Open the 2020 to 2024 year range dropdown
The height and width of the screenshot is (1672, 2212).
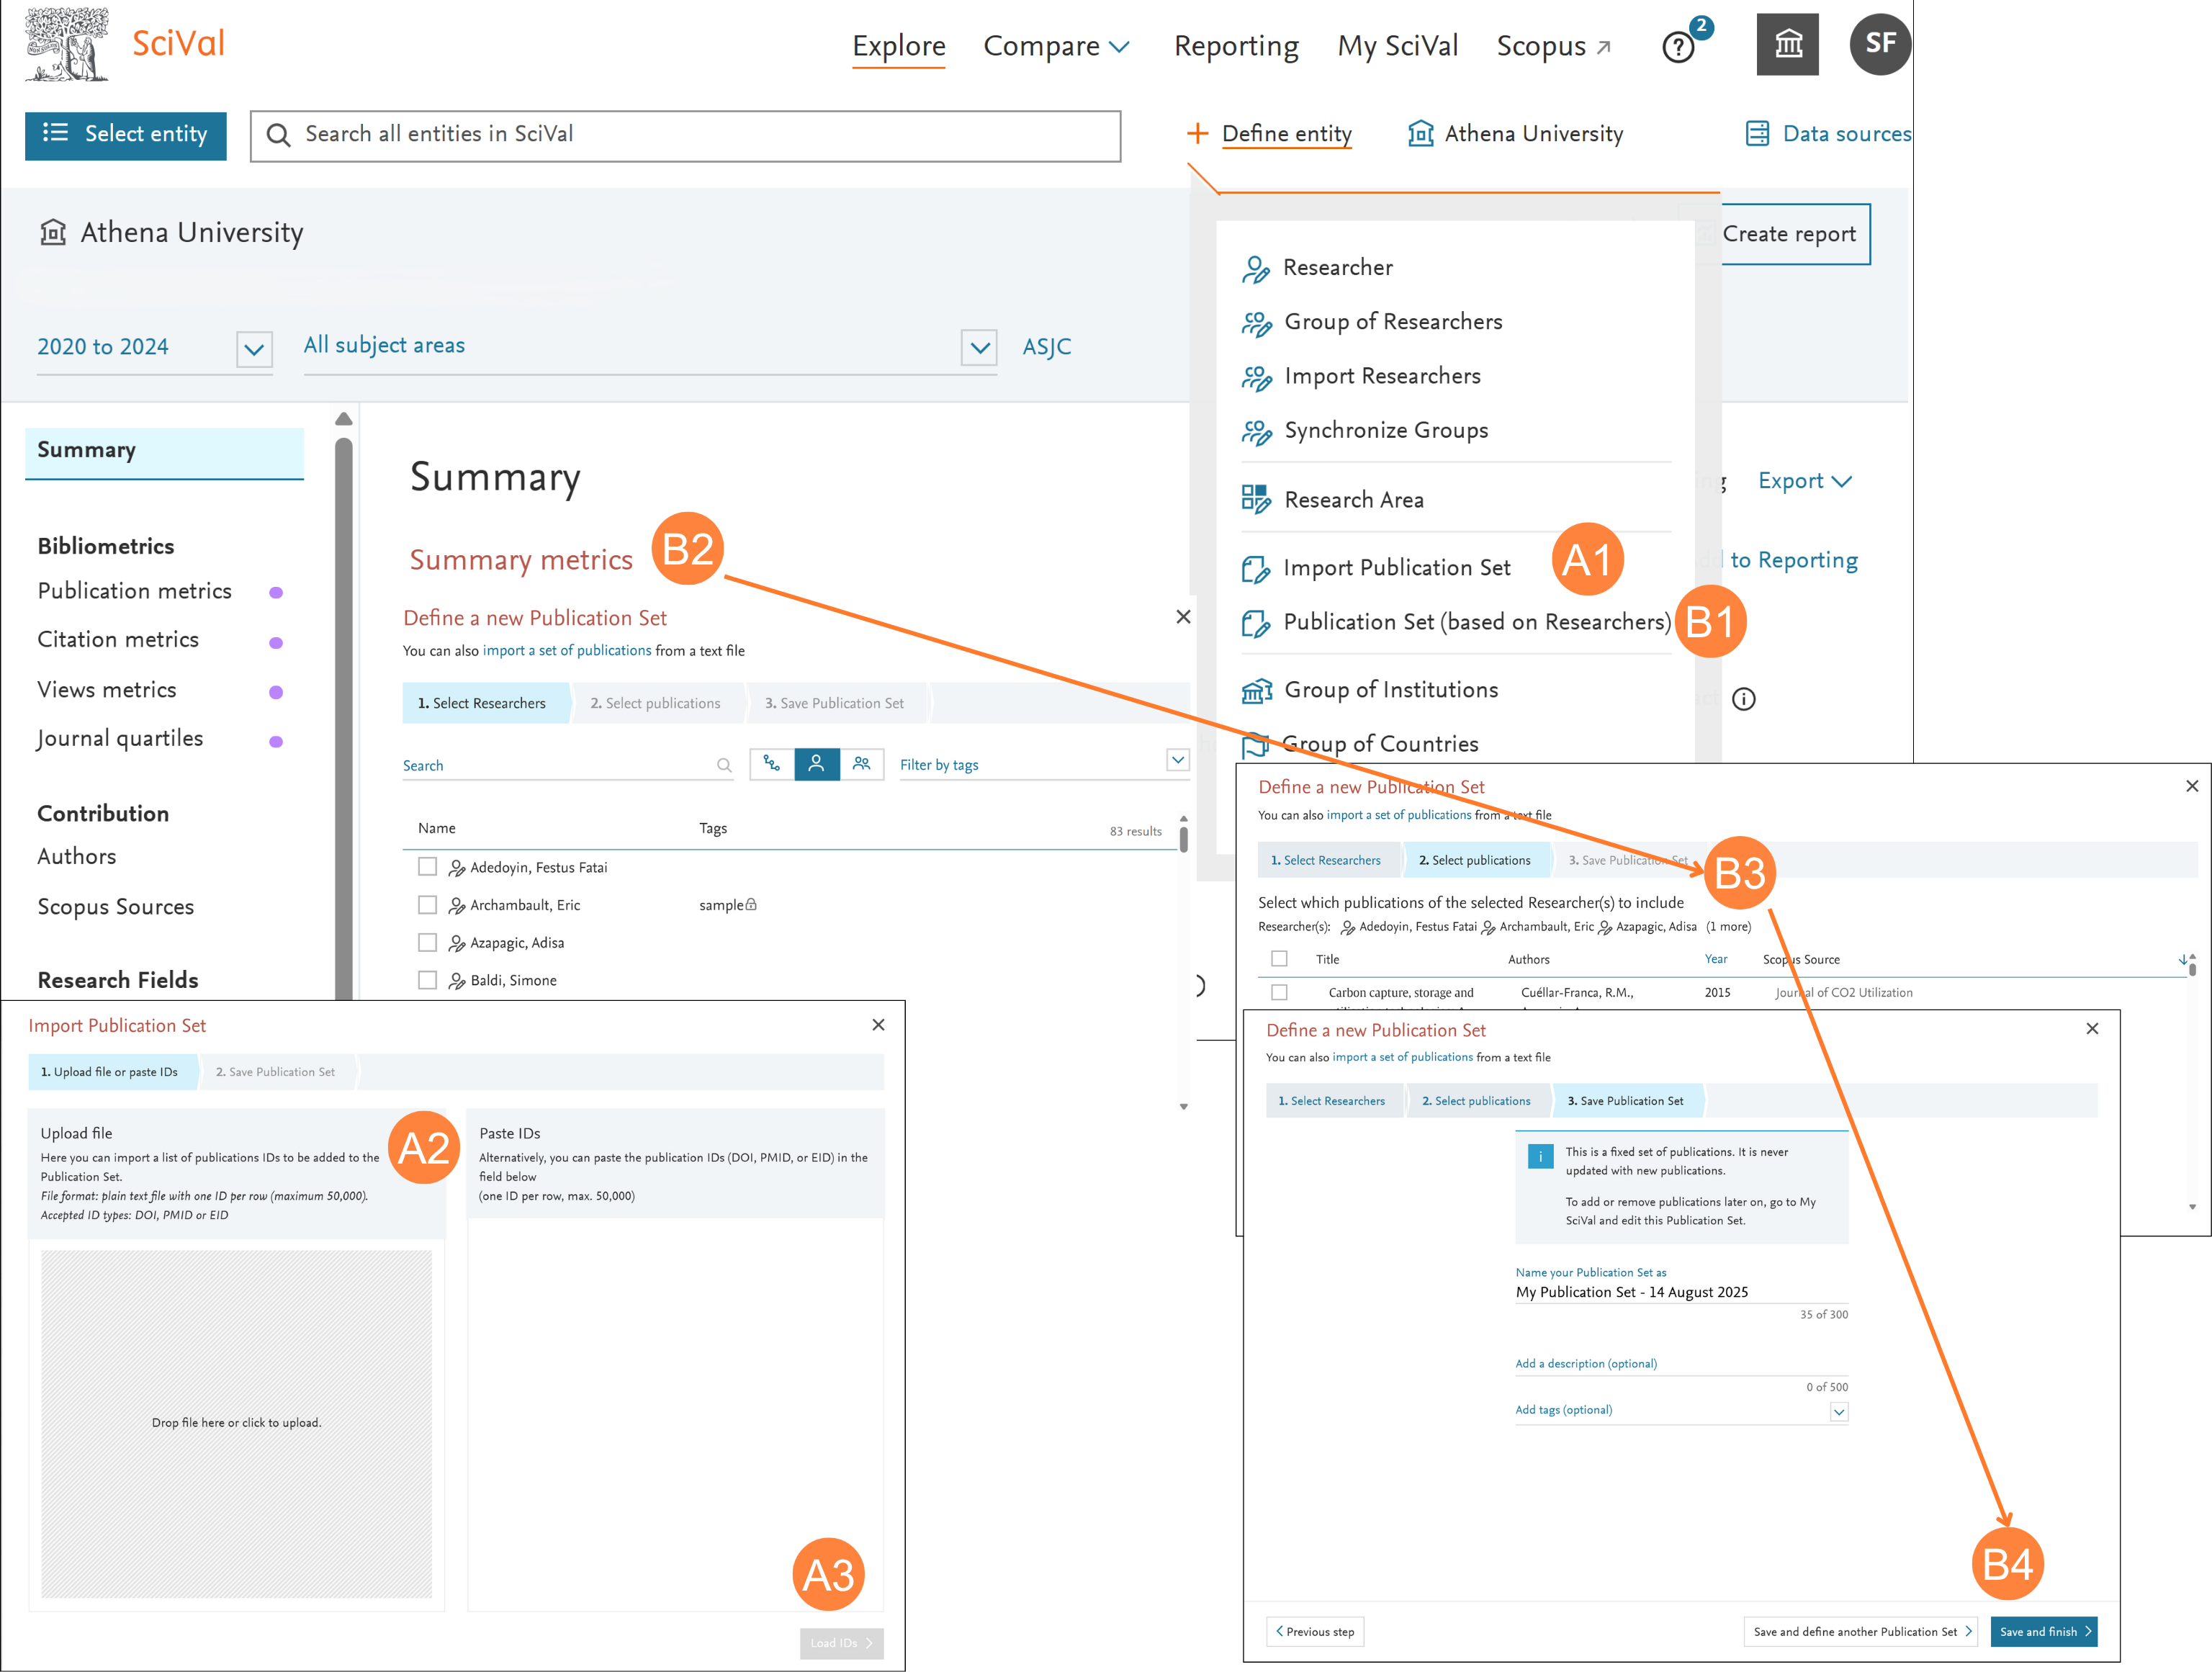pos(254,349)
